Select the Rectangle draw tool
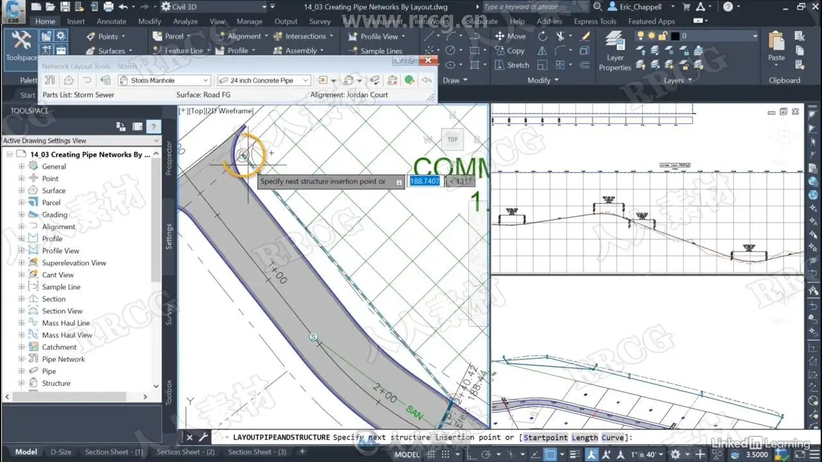Viewport: 822px width, 462px height. click(x=475, y=51)
